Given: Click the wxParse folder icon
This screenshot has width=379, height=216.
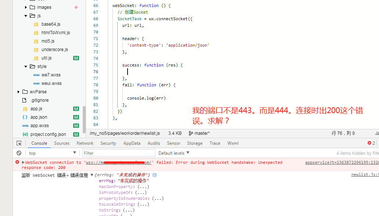Looking at the screenshot, I should (25, 92).
